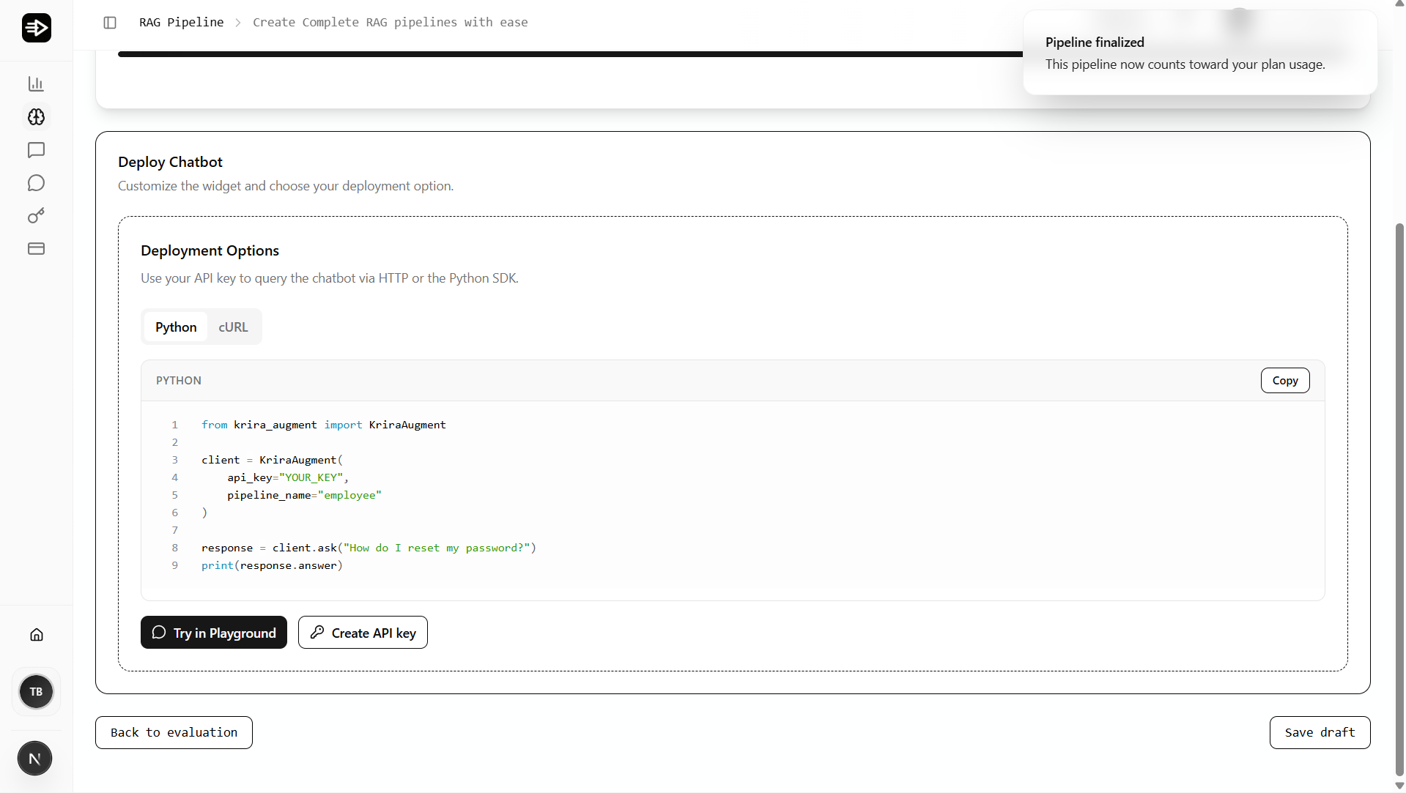This screenshot has height=793, width=1406.
Task: Click the "employee" pipeline name in code
Action: 349,495
